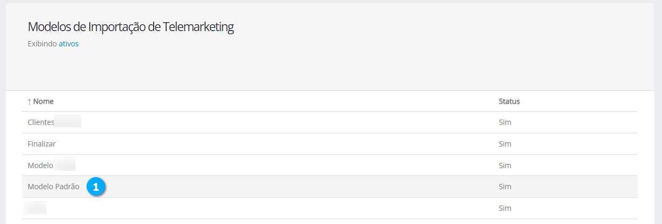Screen dimensions: 662x224
Task: Click the blurred text after 'Clientes'
Action: click(68, 122)
